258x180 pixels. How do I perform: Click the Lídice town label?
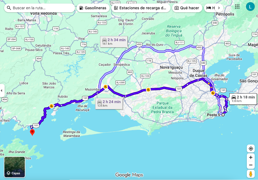coord(24,83)
